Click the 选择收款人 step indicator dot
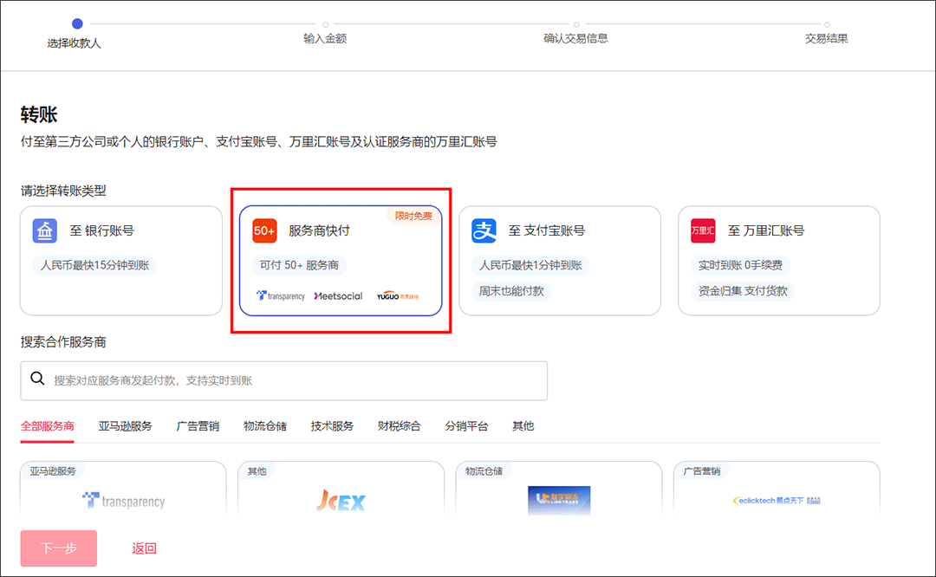The height and width of the screenshot is (577, 936). pyautogui.click(x=77, y=24)
